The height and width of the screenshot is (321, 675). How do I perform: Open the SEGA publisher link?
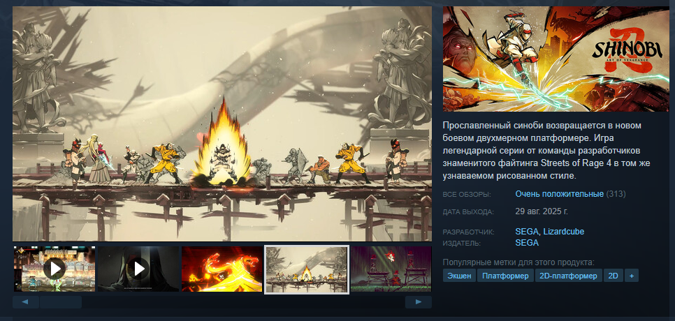[x=527, y=243]
